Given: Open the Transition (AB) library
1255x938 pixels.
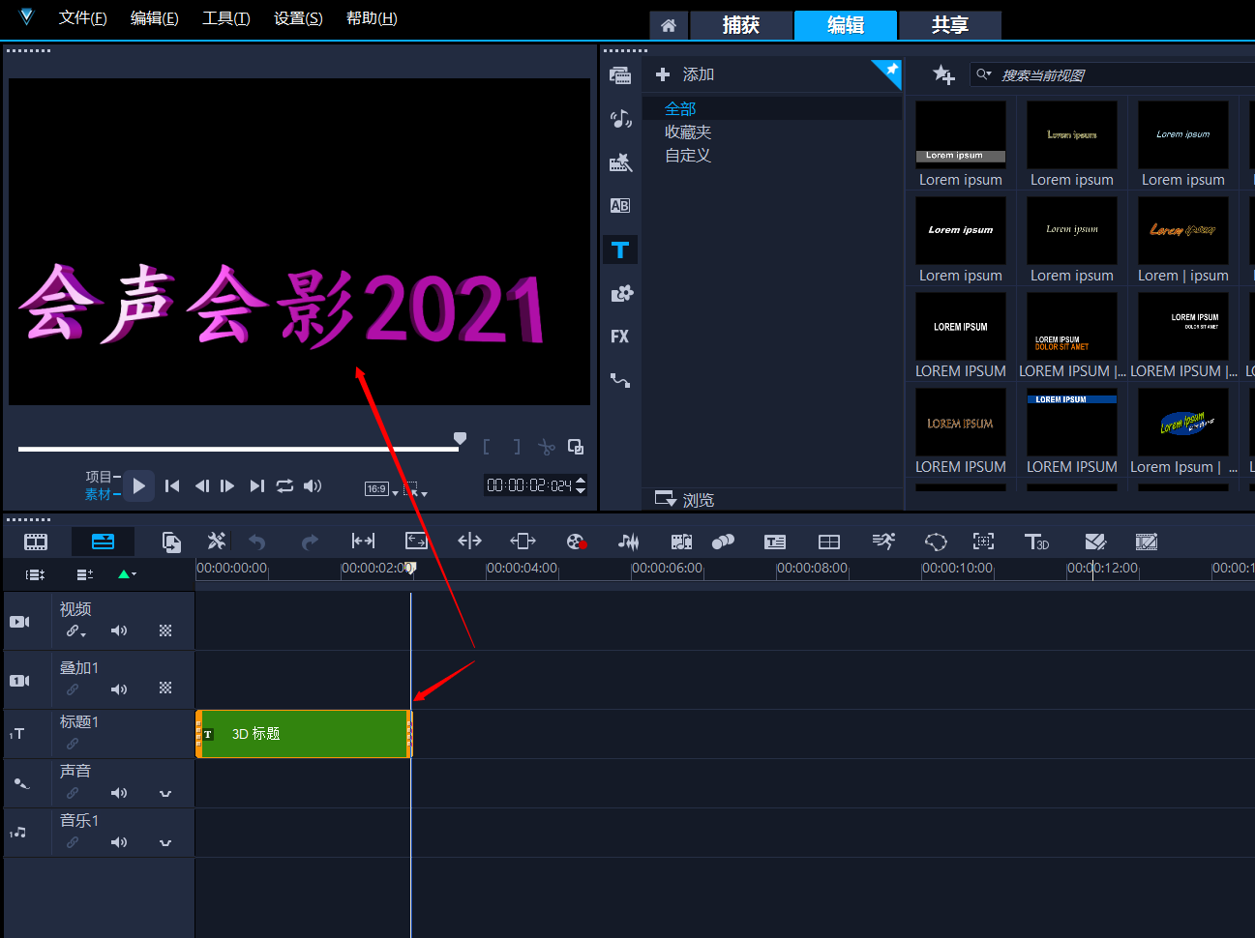Looking at the screenshot, I should [620, 206].
